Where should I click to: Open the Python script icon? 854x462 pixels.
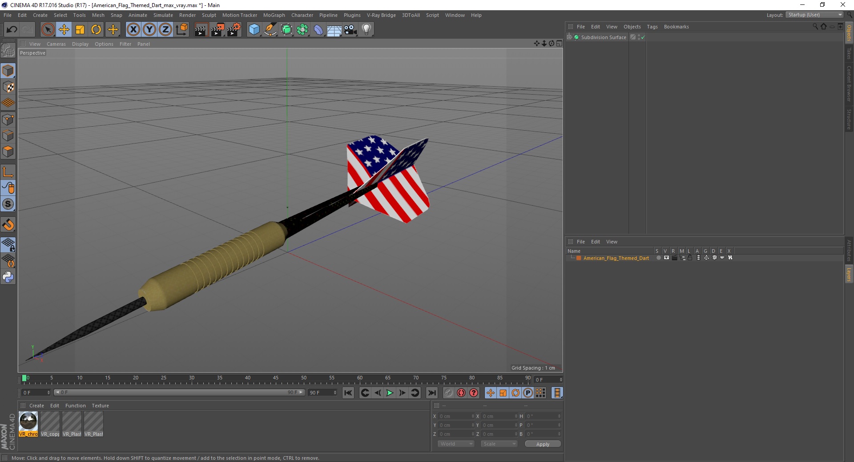tap(8, 277)
